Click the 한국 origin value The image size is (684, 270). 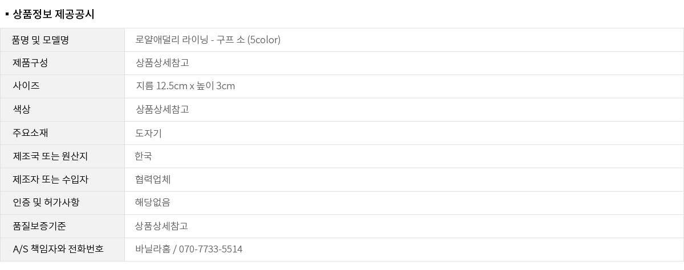coord(144,156)
